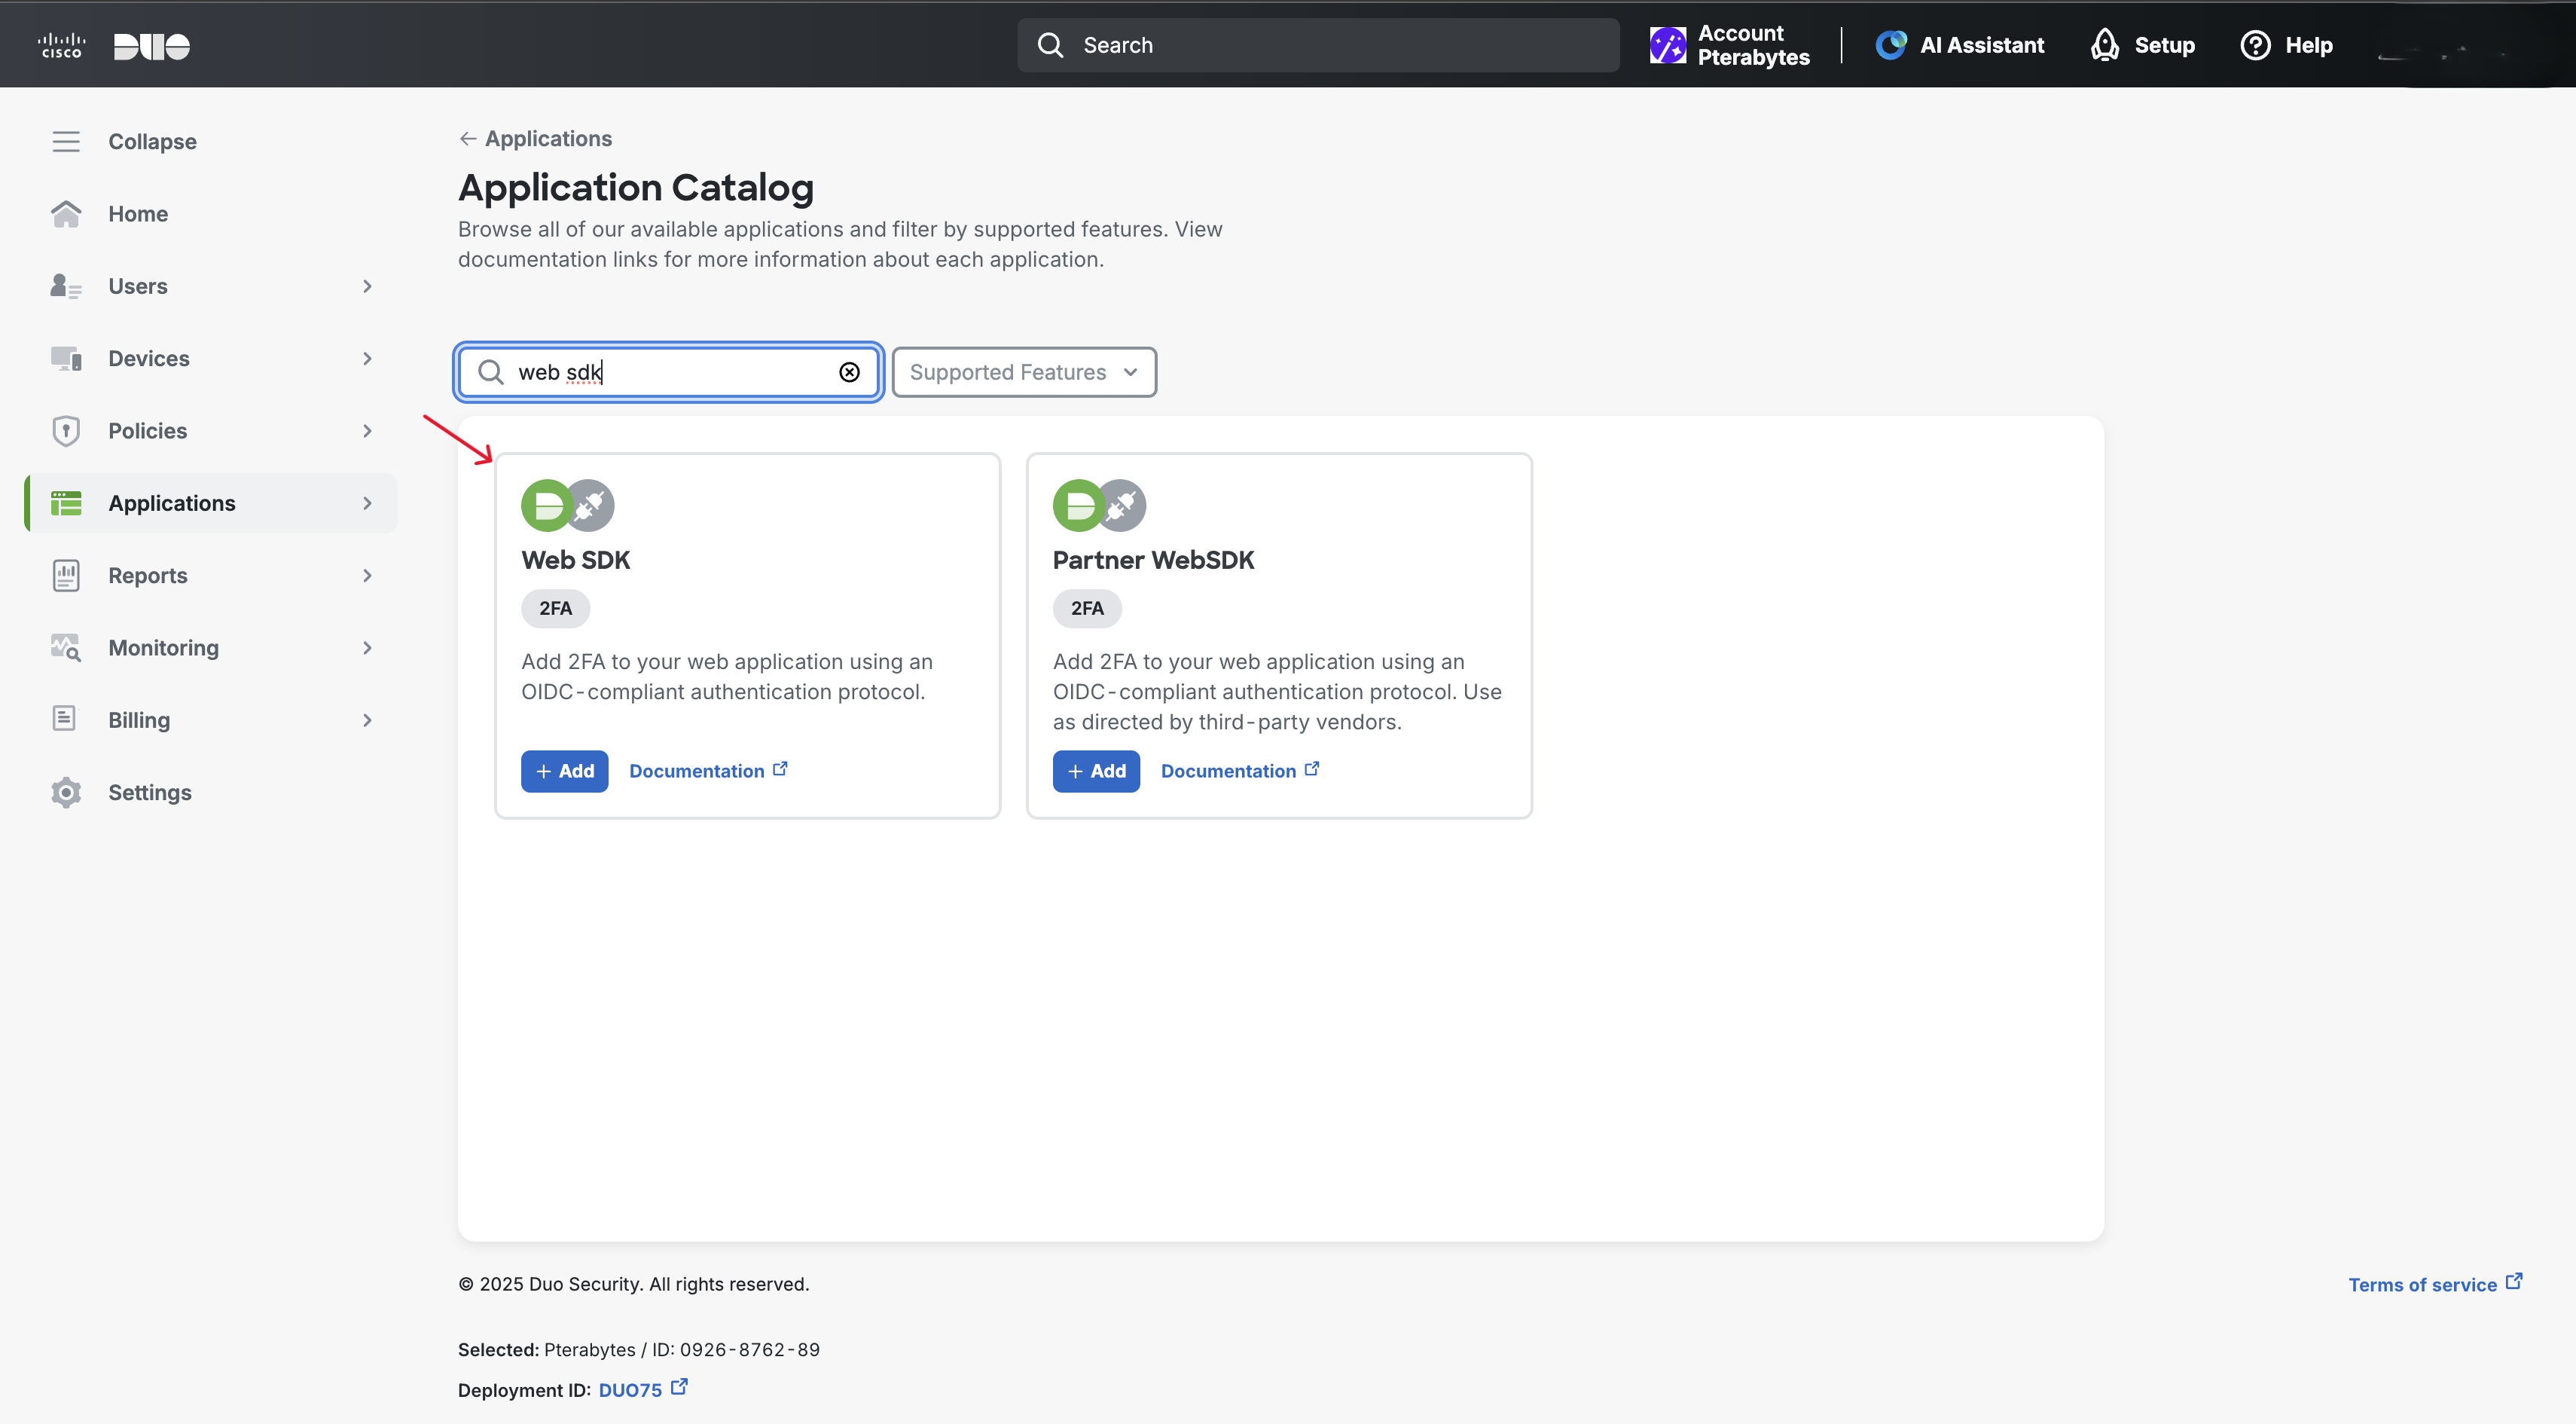2576x1424 pixels.
Task: Expand the Devices menu chevron
Action: [x=367, y=358]
